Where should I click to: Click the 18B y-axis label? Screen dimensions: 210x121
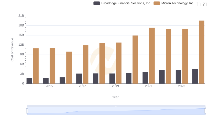tap(21, 25)
